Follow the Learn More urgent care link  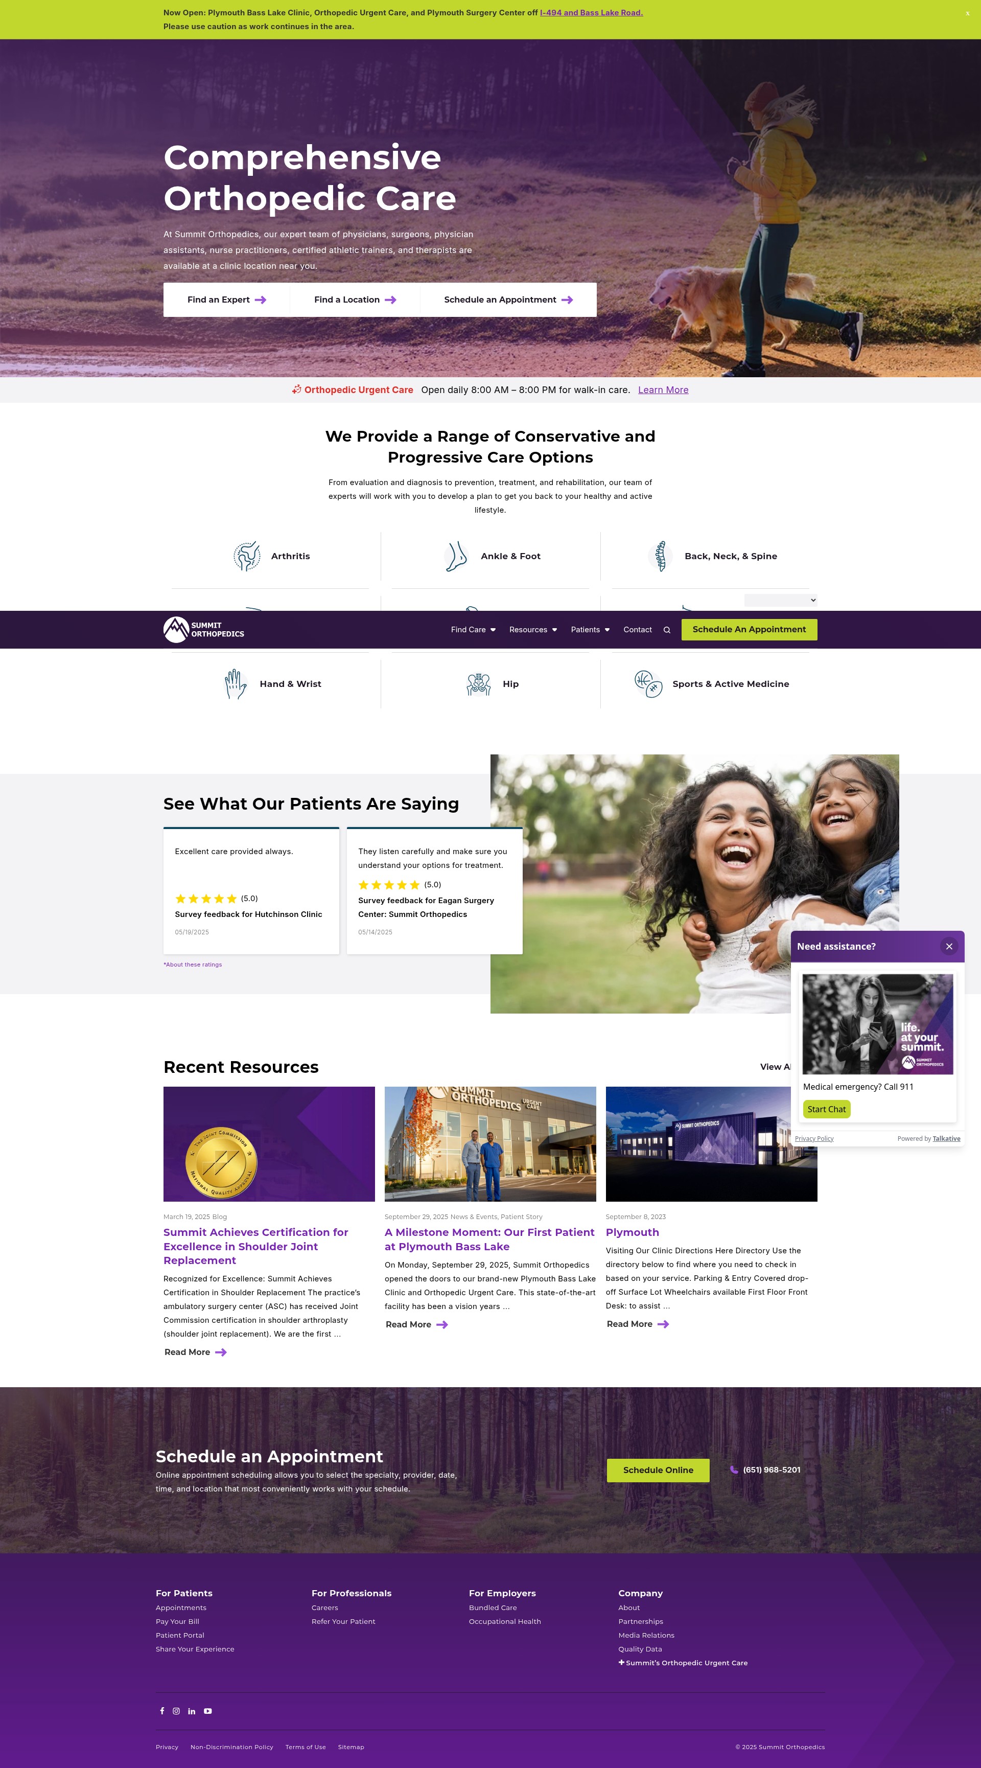click(x=663, y=390)
